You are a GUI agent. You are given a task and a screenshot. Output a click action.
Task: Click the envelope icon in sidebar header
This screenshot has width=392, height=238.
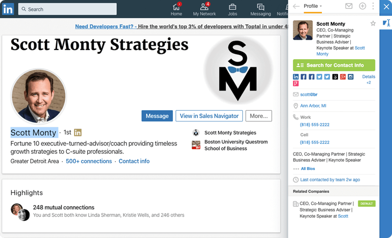pyautogui.click(x=349, y=6)
